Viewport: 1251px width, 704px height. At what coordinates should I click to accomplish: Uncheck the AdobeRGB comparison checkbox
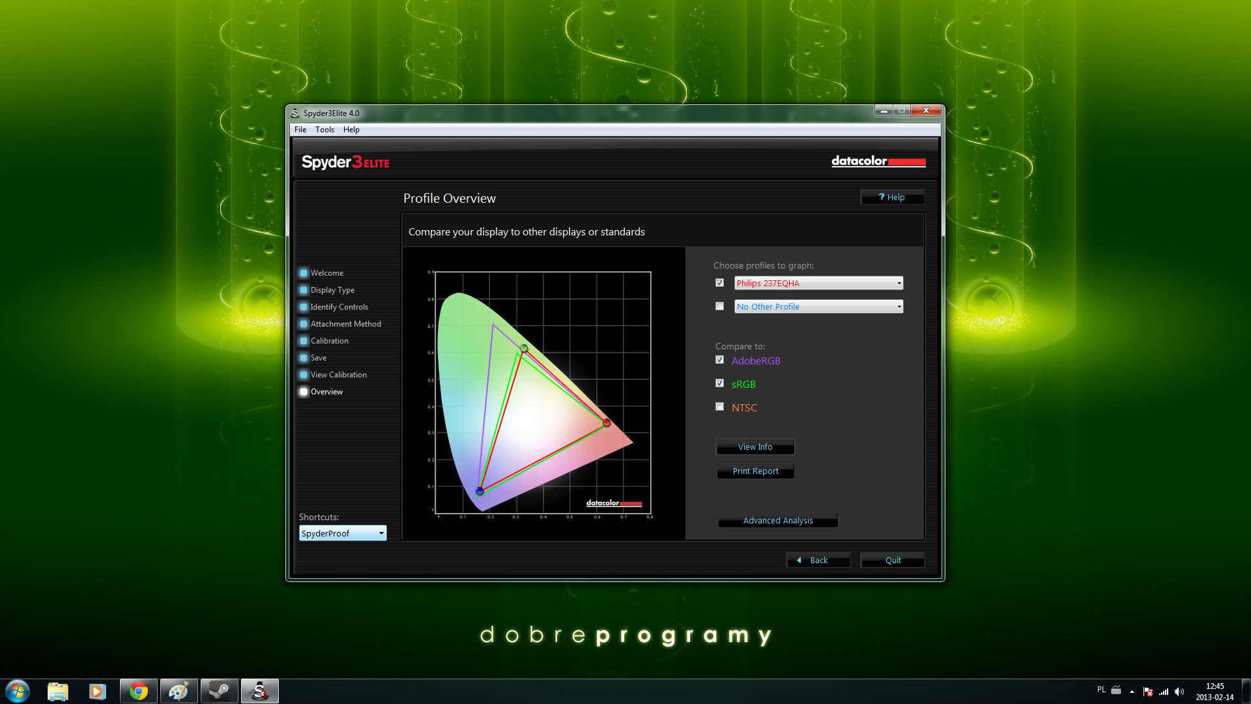[x=719, y=360]
